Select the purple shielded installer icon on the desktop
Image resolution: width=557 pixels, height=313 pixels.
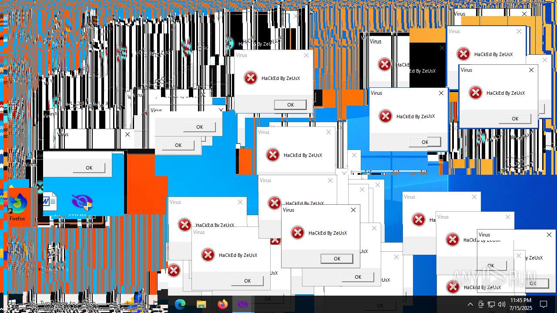[82, 203]
